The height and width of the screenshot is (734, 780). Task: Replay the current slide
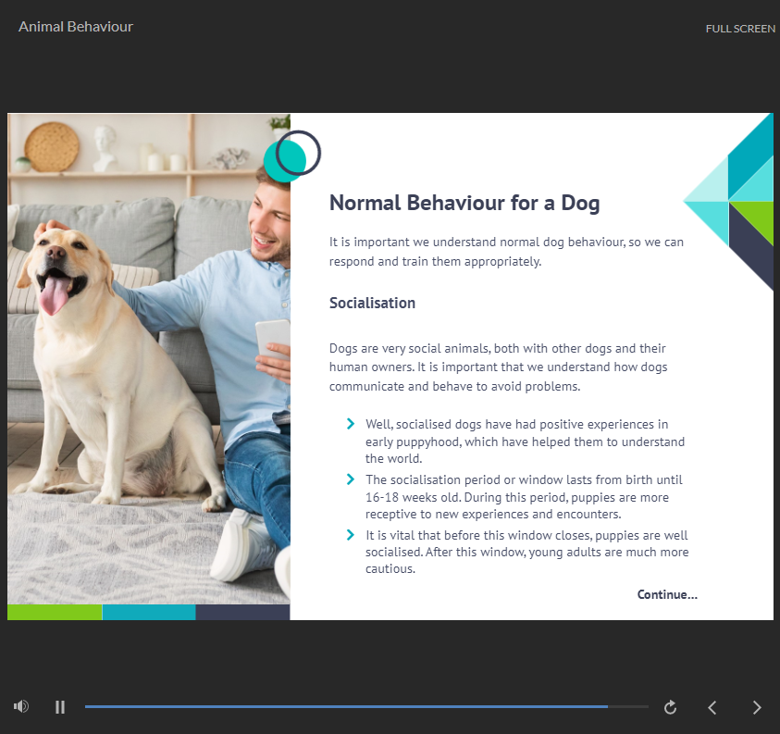coord(671,707)
